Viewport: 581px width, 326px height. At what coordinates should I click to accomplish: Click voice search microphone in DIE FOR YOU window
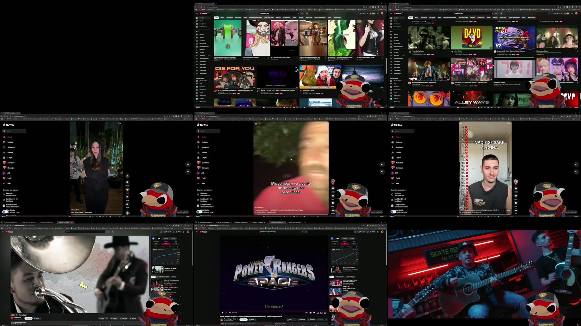307,13
